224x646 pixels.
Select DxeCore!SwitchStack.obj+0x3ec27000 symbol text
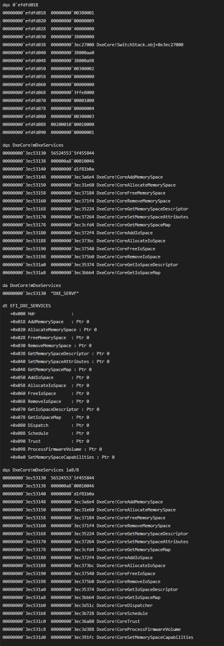[140, 45]
